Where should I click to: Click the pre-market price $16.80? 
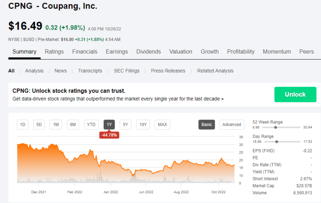tap(67, 39)
